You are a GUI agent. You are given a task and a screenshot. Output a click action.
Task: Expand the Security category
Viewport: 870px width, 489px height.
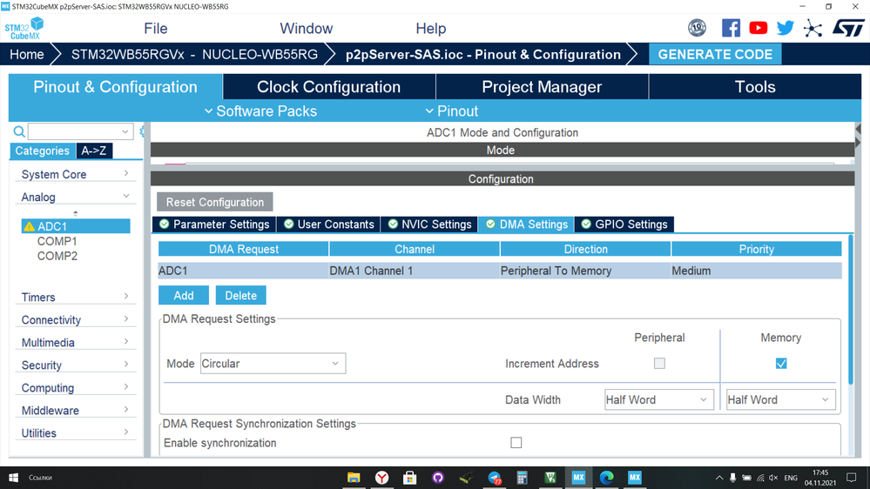[x=76, y=365]
